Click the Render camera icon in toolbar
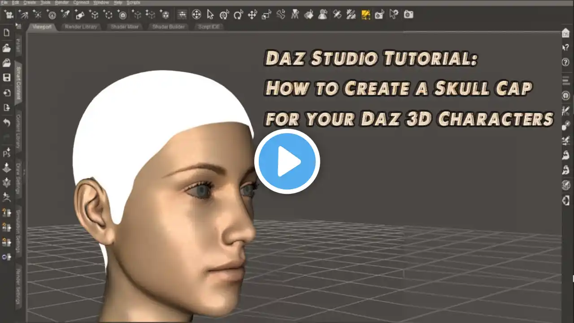574x323 pixels. click(x=408, y=15)
